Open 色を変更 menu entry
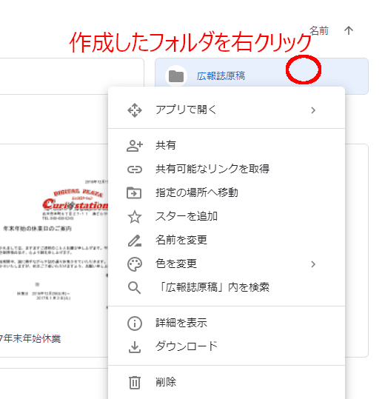 point(227,264)
